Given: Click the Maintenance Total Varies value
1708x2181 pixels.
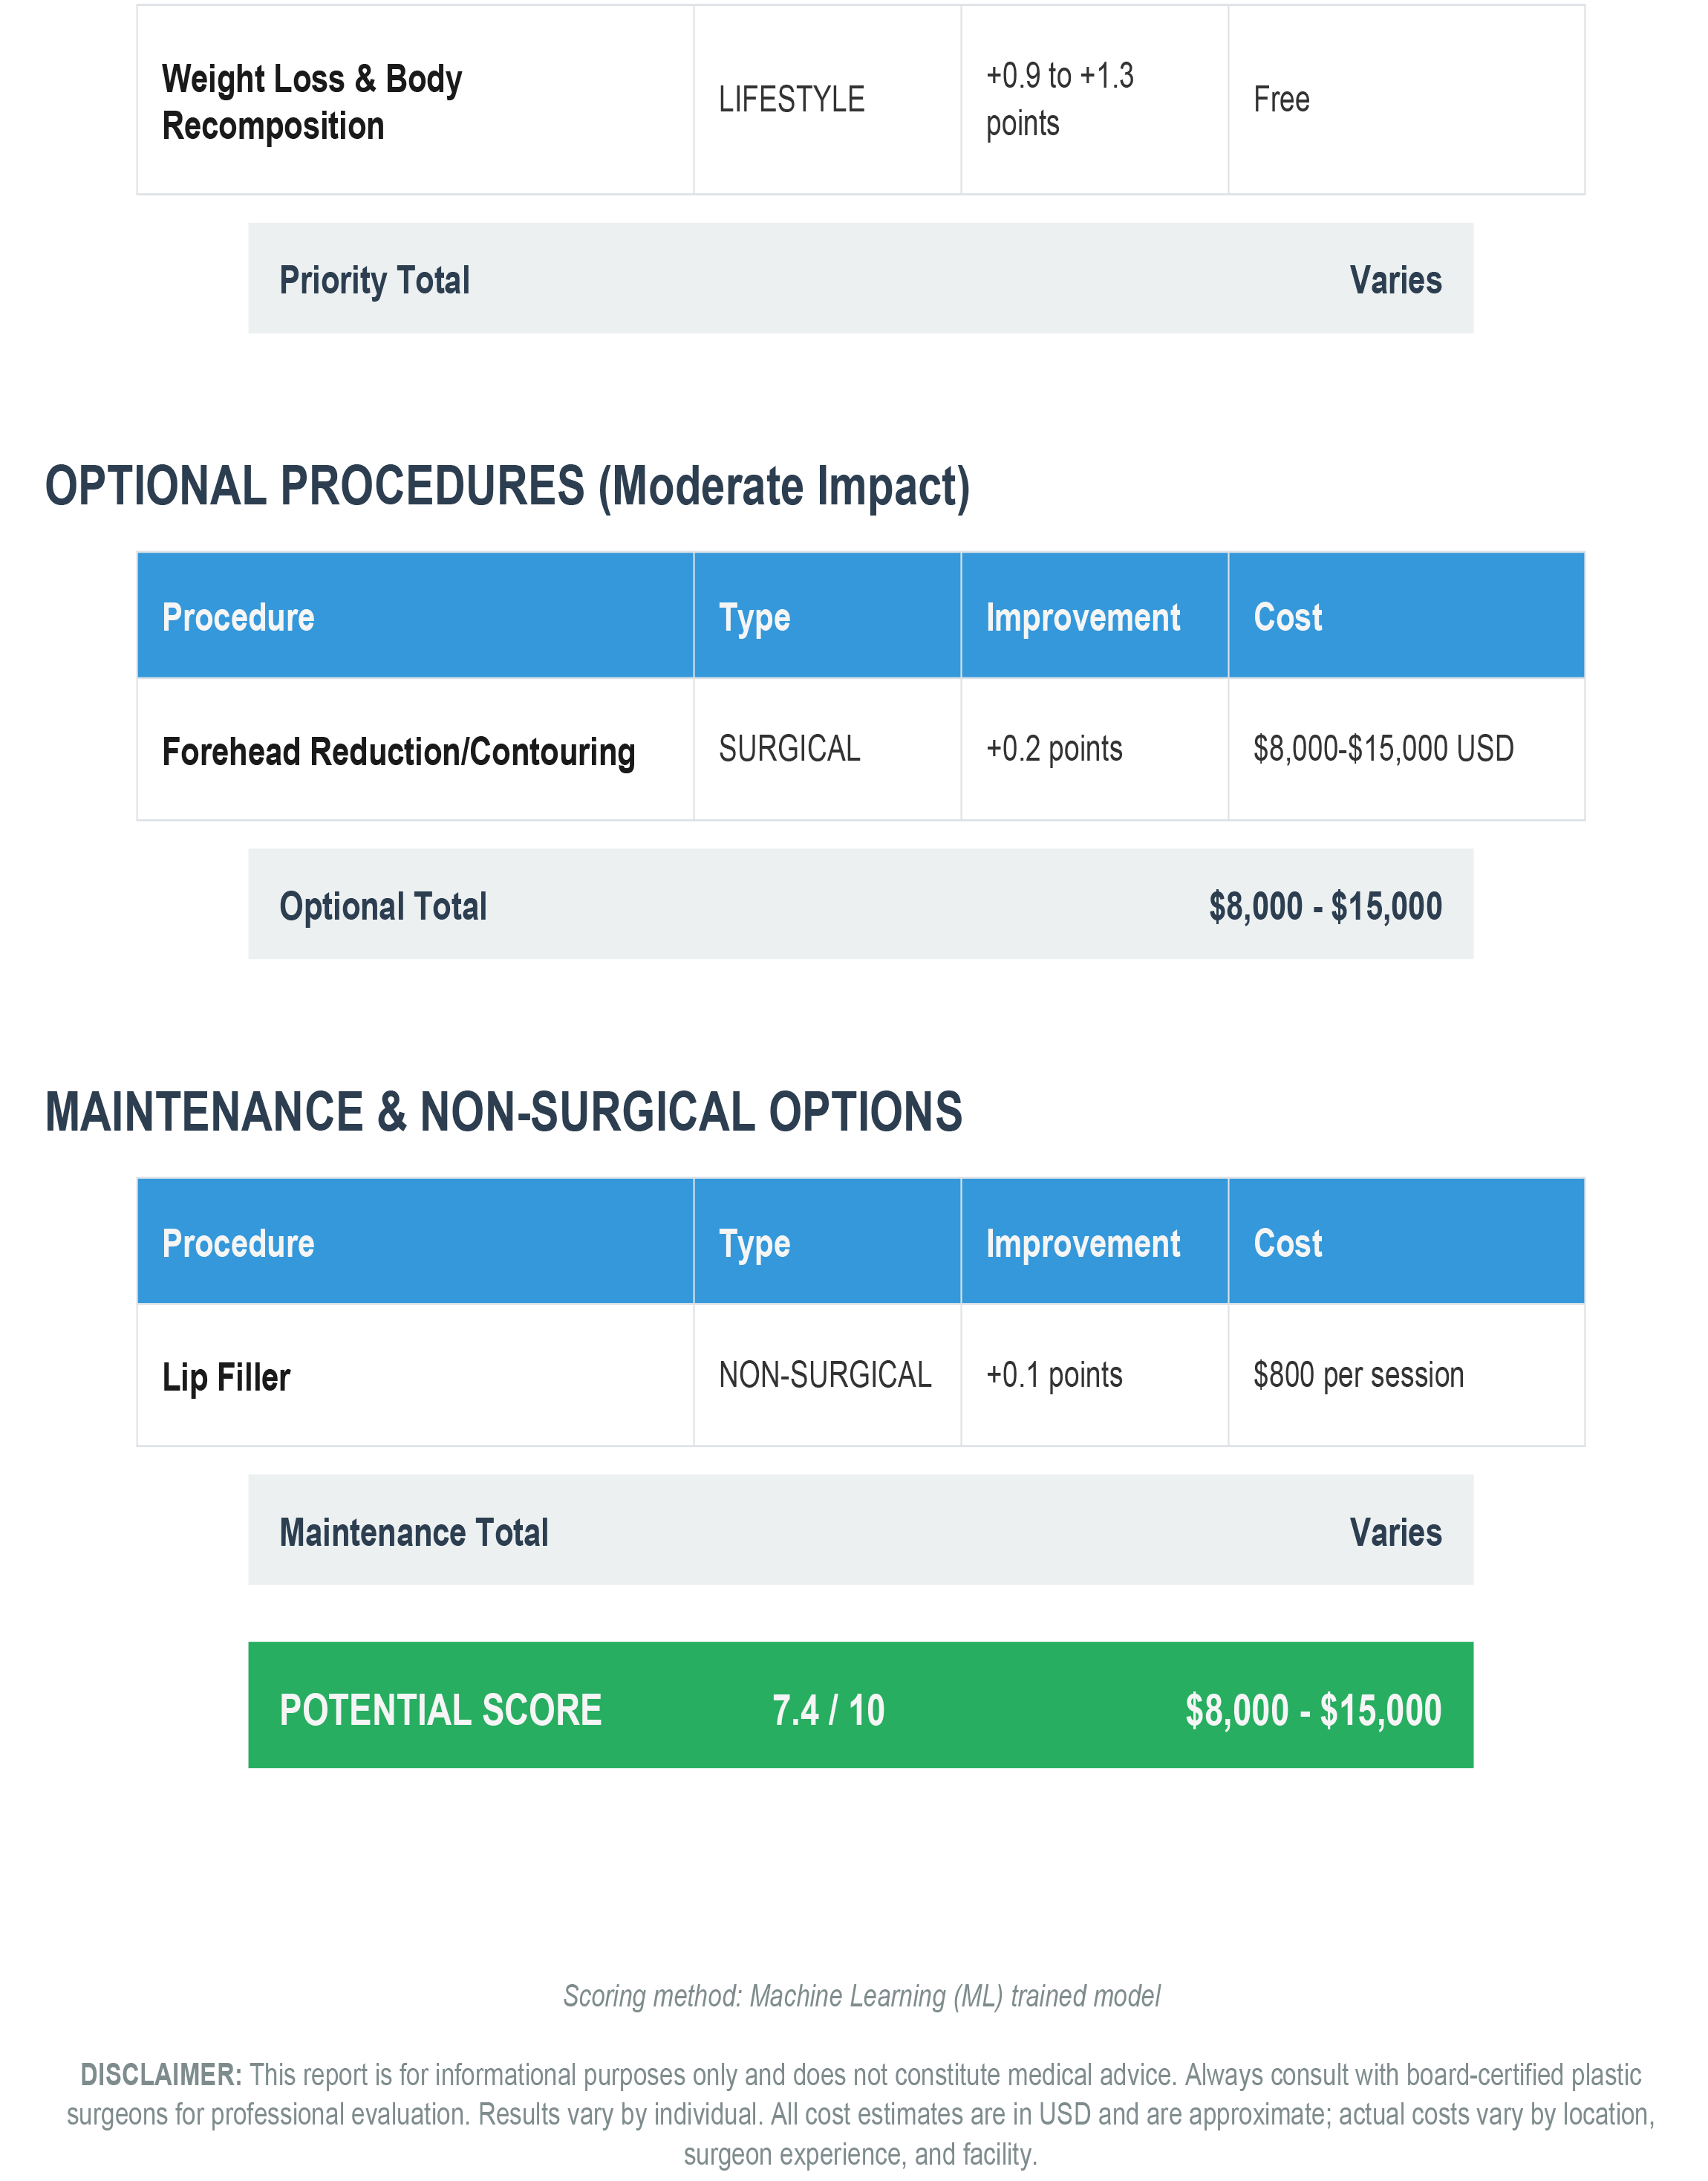Looking at the screenshot, I should click(1396, 1532).
